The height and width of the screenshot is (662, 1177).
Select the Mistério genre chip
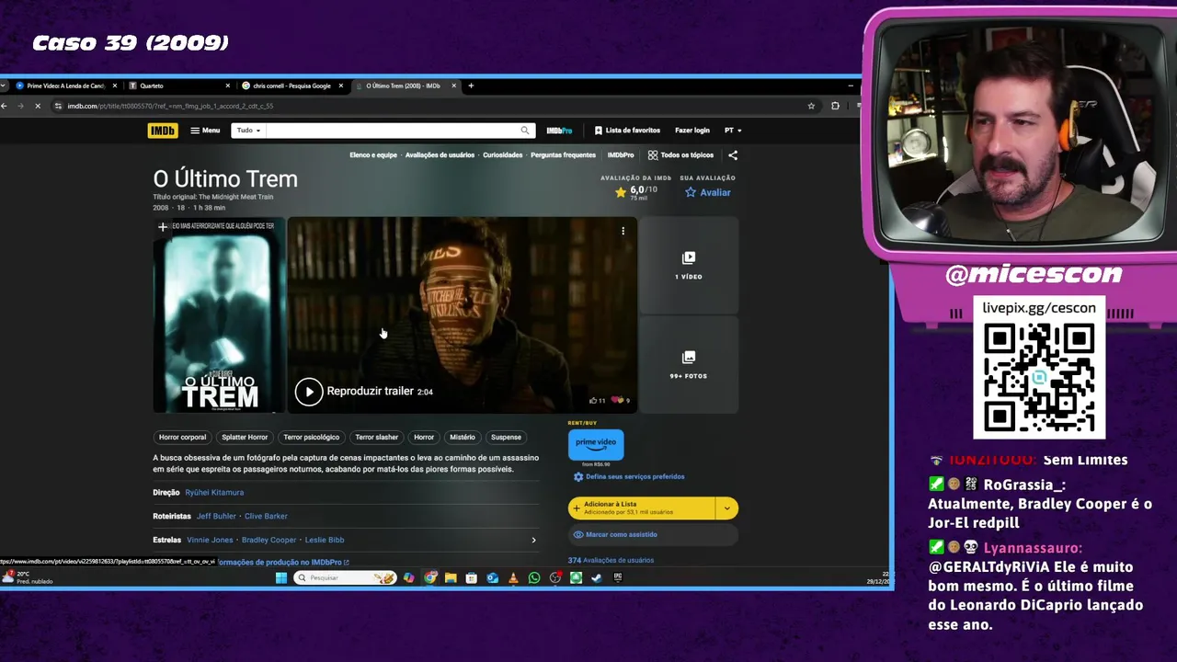463,438
